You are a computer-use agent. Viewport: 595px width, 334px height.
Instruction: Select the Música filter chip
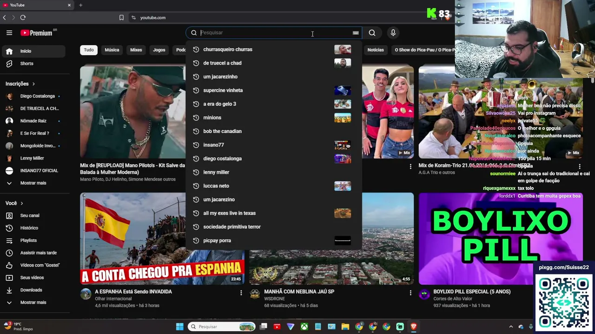click(112, 50)
